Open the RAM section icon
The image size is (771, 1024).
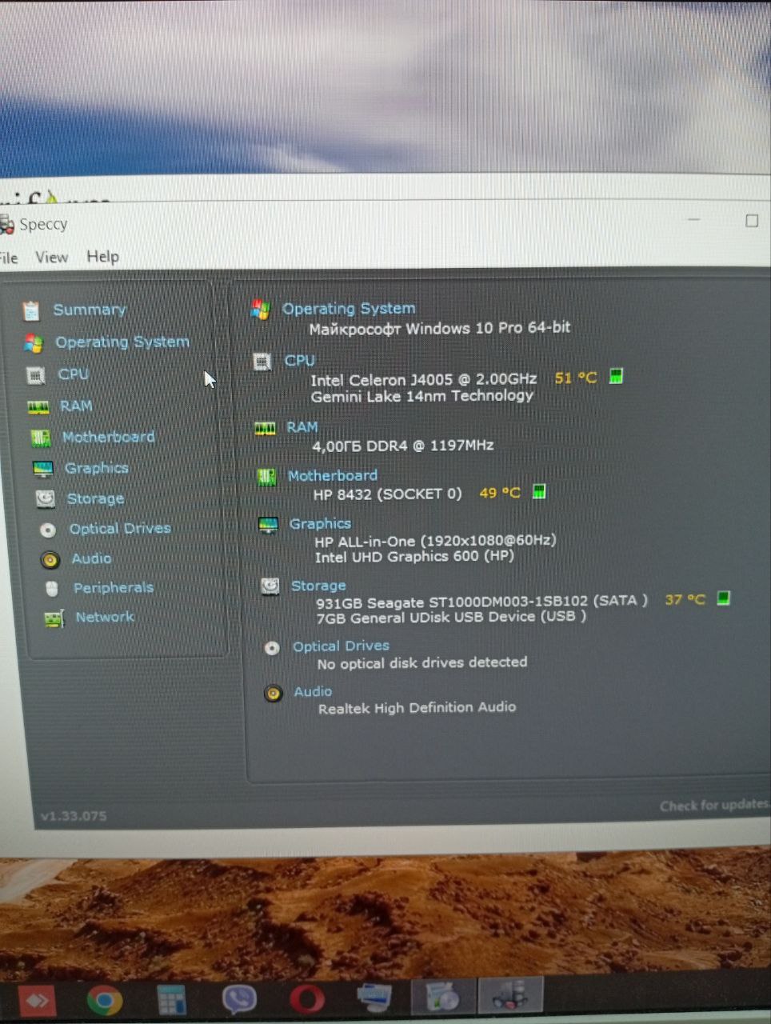[38, 407]
